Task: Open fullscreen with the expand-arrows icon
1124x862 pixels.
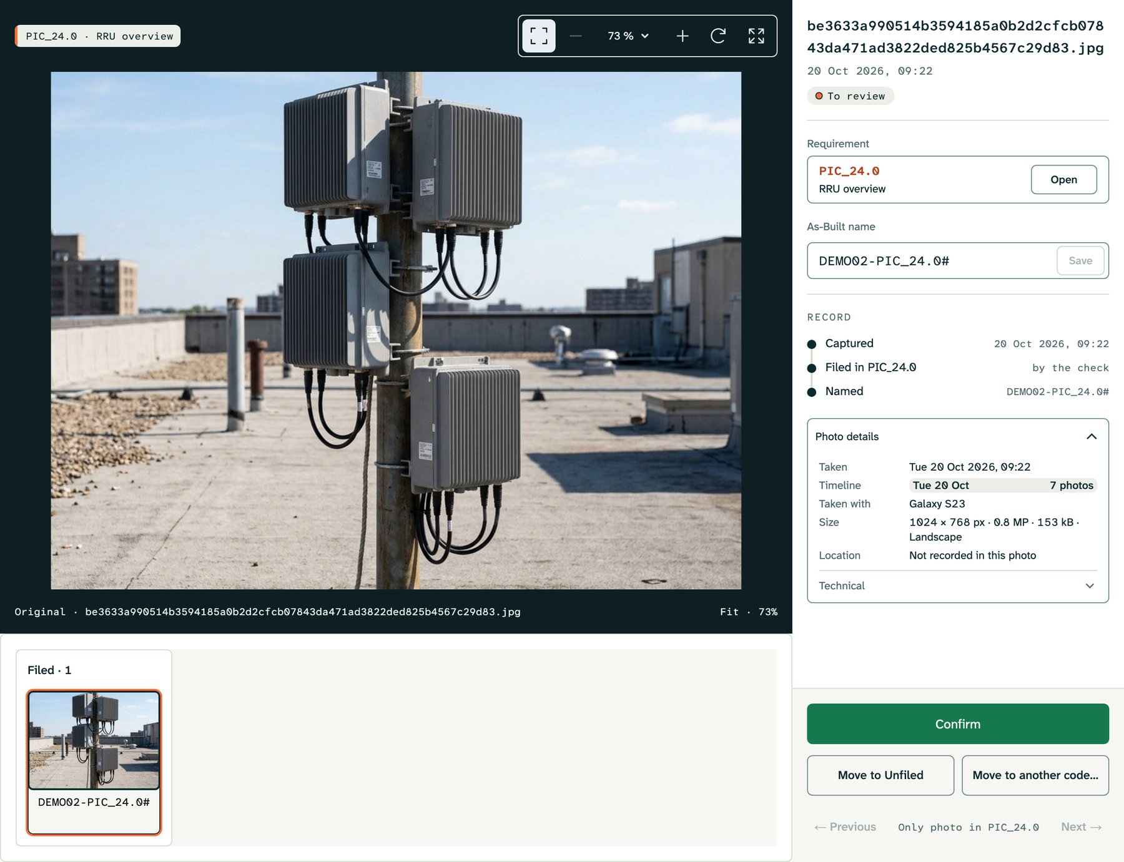Action: (x=756, y=36)
